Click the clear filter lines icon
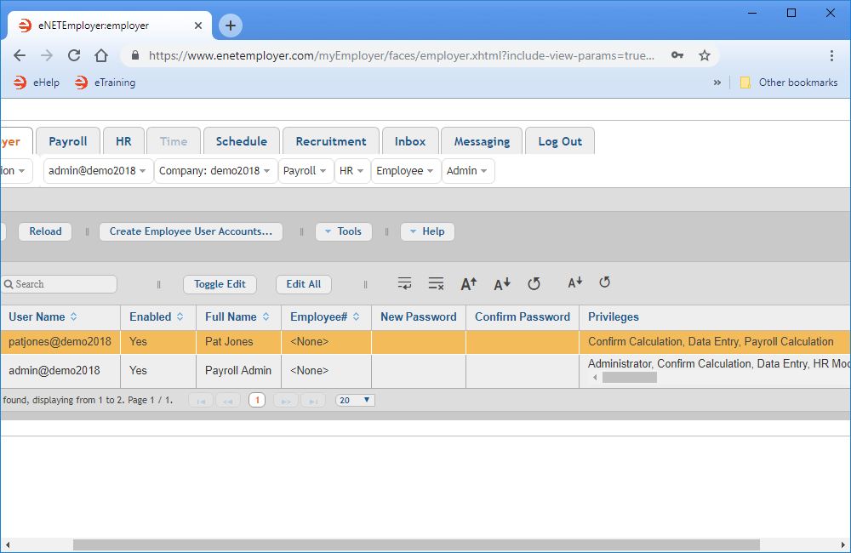 (x=436, y=284)
